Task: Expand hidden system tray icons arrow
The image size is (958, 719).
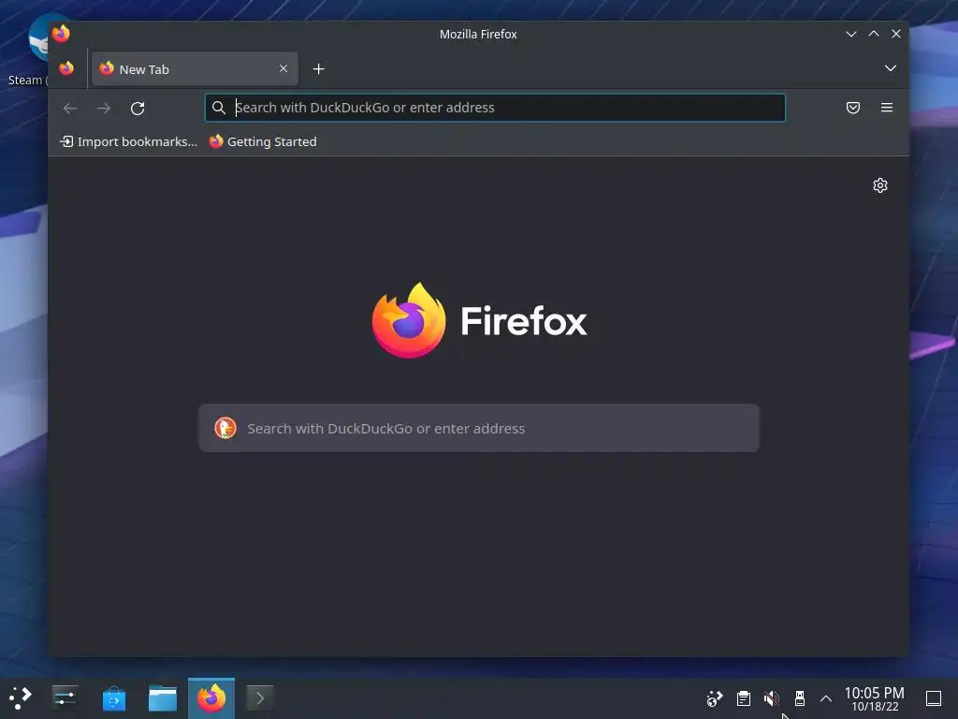Action: pos(825,698)
